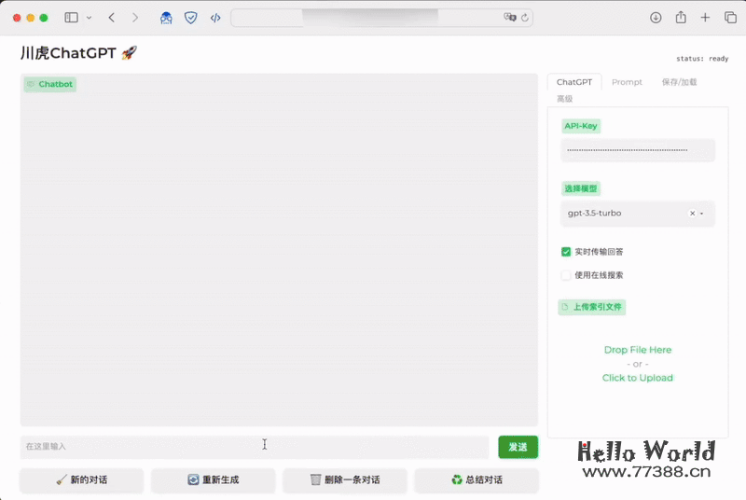Click the status: ready text
The image size is (746, 500).
pos(702,59)
